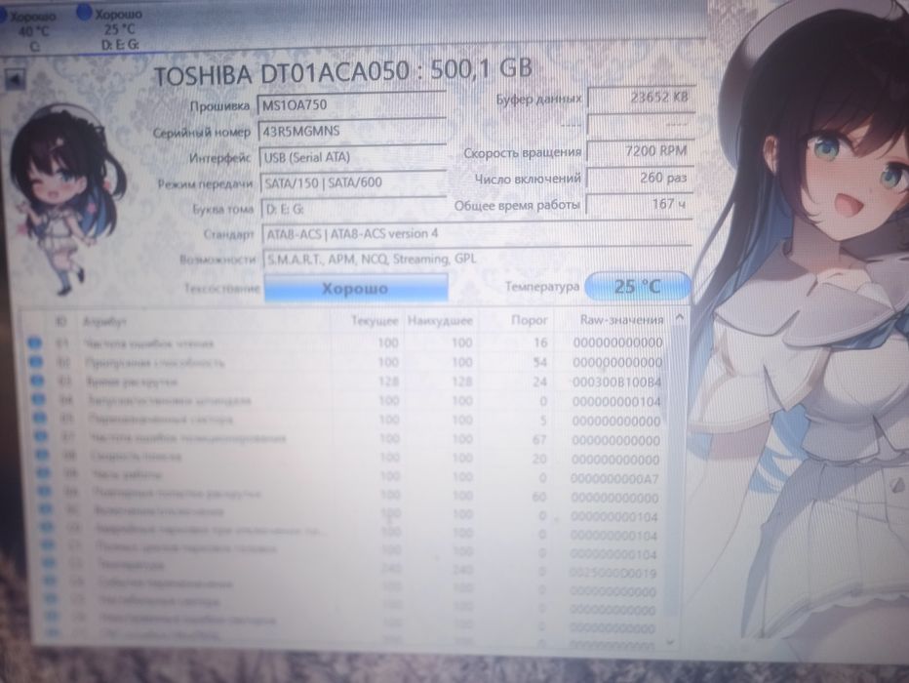Click threshold value 60 in the SMART table

pos(539,497)
